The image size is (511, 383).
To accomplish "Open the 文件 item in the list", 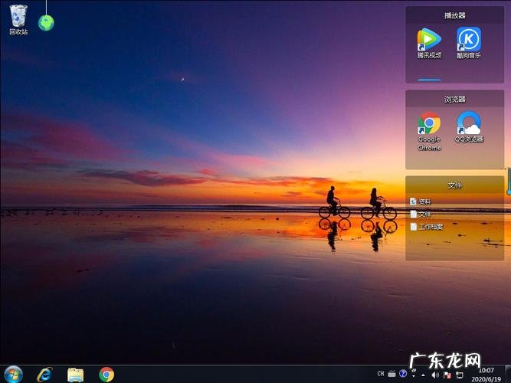I will click(421, 214).
